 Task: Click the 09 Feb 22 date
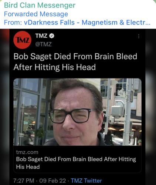pyautogui.click(x=52, y=181)
